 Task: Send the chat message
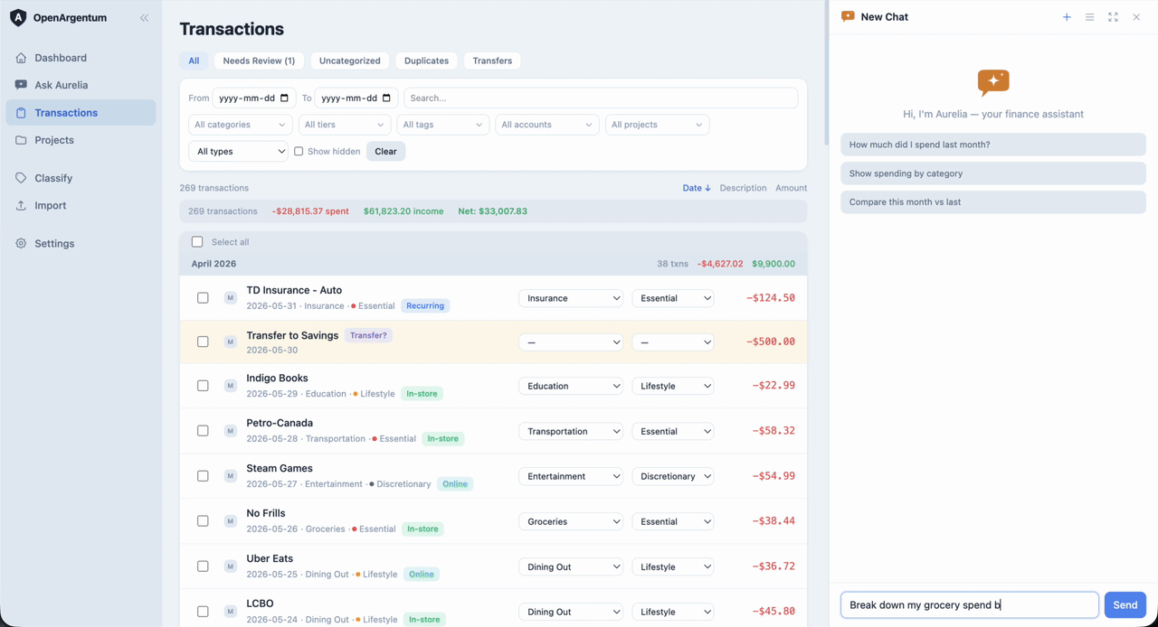[1125, 605]
